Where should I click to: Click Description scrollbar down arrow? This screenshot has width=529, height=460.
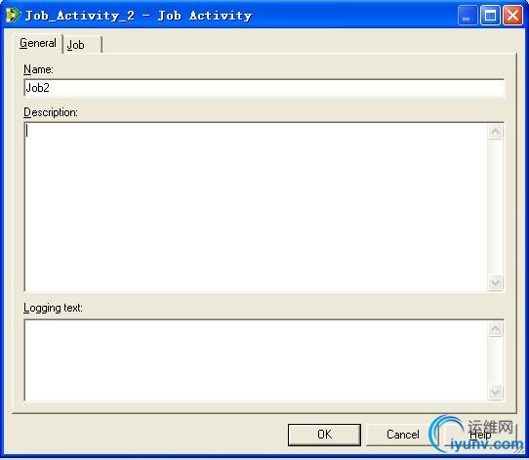[x=495, y=282]
